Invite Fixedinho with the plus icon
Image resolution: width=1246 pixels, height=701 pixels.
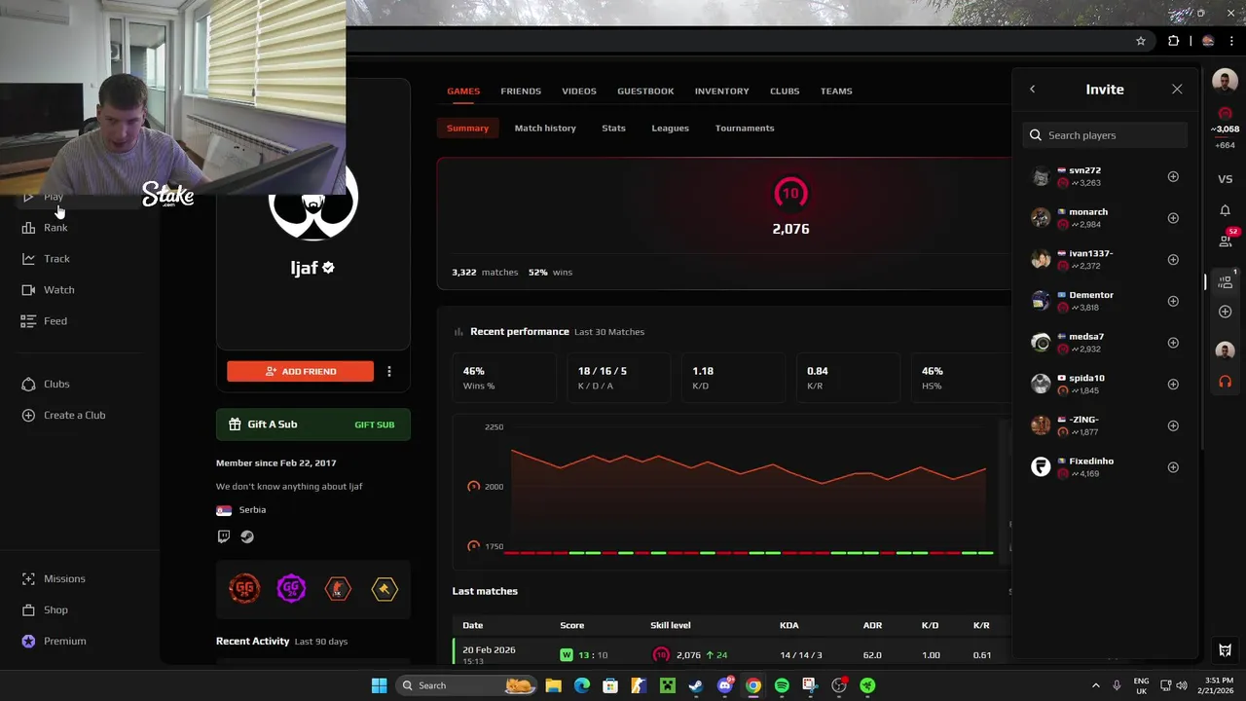pos(1173,467)
